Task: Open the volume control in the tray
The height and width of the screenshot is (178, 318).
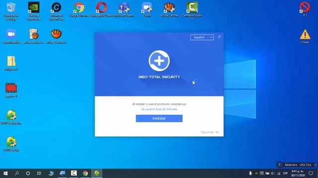Action: pyautogui.click(x=273, y=174)
